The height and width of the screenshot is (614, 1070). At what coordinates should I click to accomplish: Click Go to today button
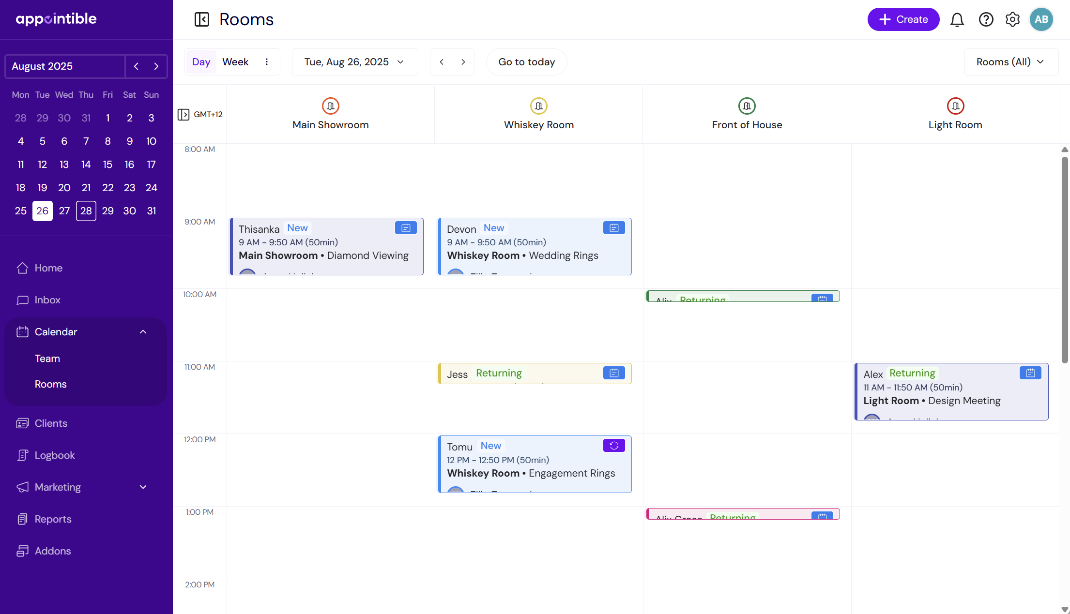coord(526,62)
